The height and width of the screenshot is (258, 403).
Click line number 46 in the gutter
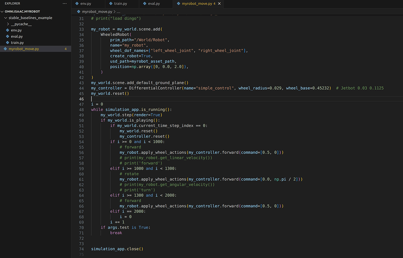[x=81, y=99]
